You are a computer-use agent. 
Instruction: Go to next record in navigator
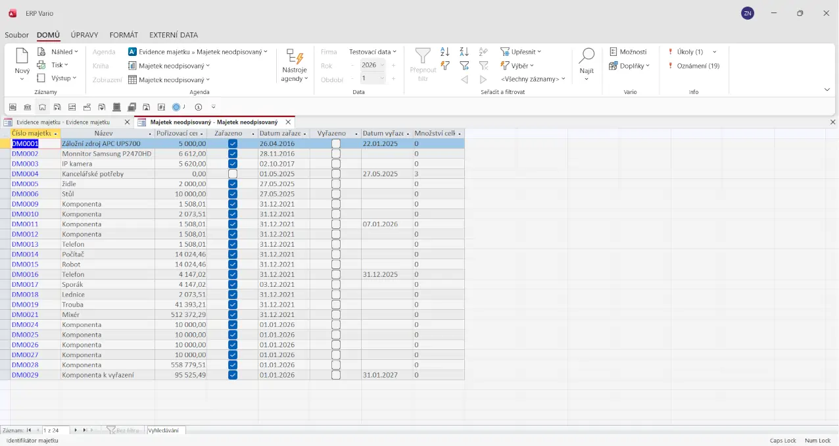tap(76, 430)
